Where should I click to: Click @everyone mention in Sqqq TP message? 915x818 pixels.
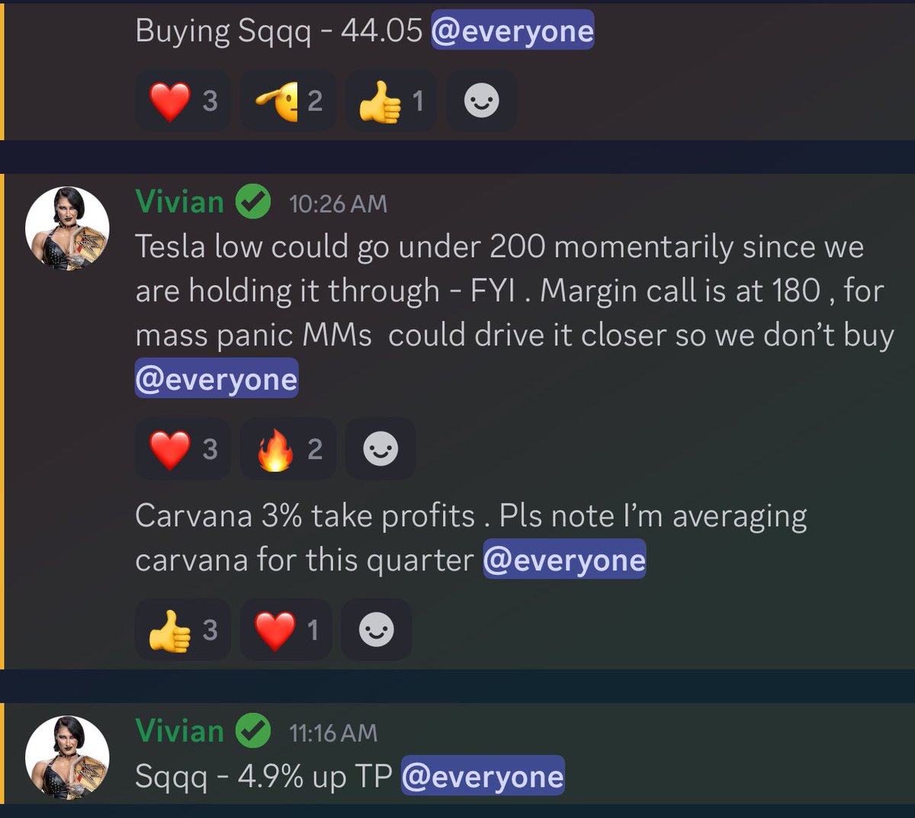(x=483, y=776)
